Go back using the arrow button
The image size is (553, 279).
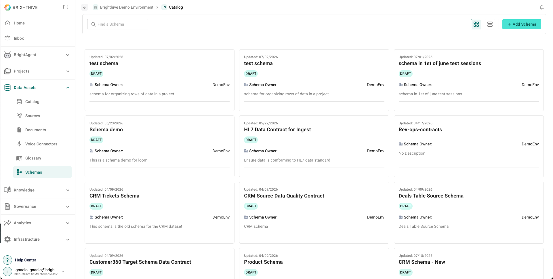click(x=85, y=7)
